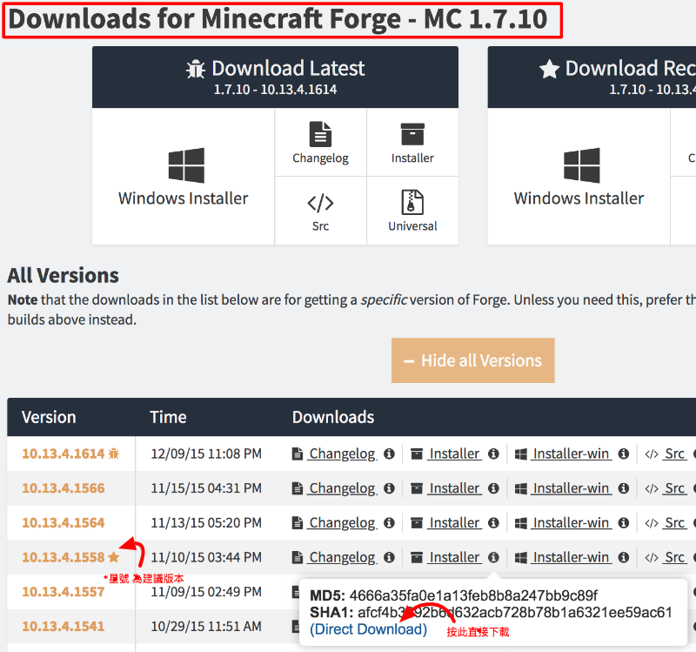Click version number 10.13.4.1614
696x652 pixels.
coord(63,454)
